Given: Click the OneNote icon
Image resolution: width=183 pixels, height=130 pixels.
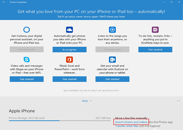Looking at the screenshot, I should [155, 30].
